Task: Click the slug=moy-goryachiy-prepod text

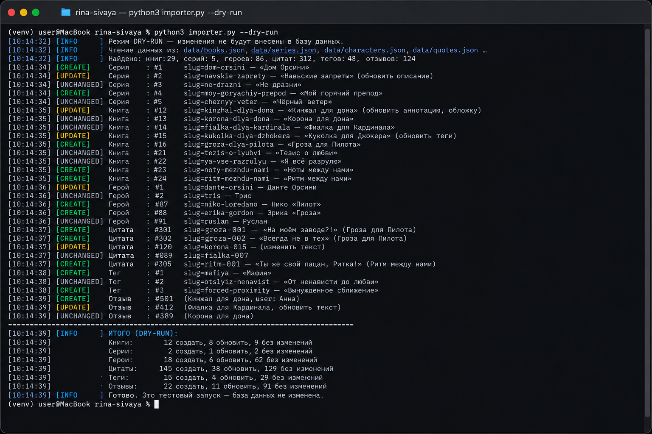Action: coord(235,93)
